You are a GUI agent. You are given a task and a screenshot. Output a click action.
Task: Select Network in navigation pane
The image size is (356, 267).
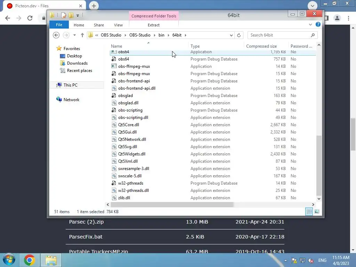coord(71,100)
